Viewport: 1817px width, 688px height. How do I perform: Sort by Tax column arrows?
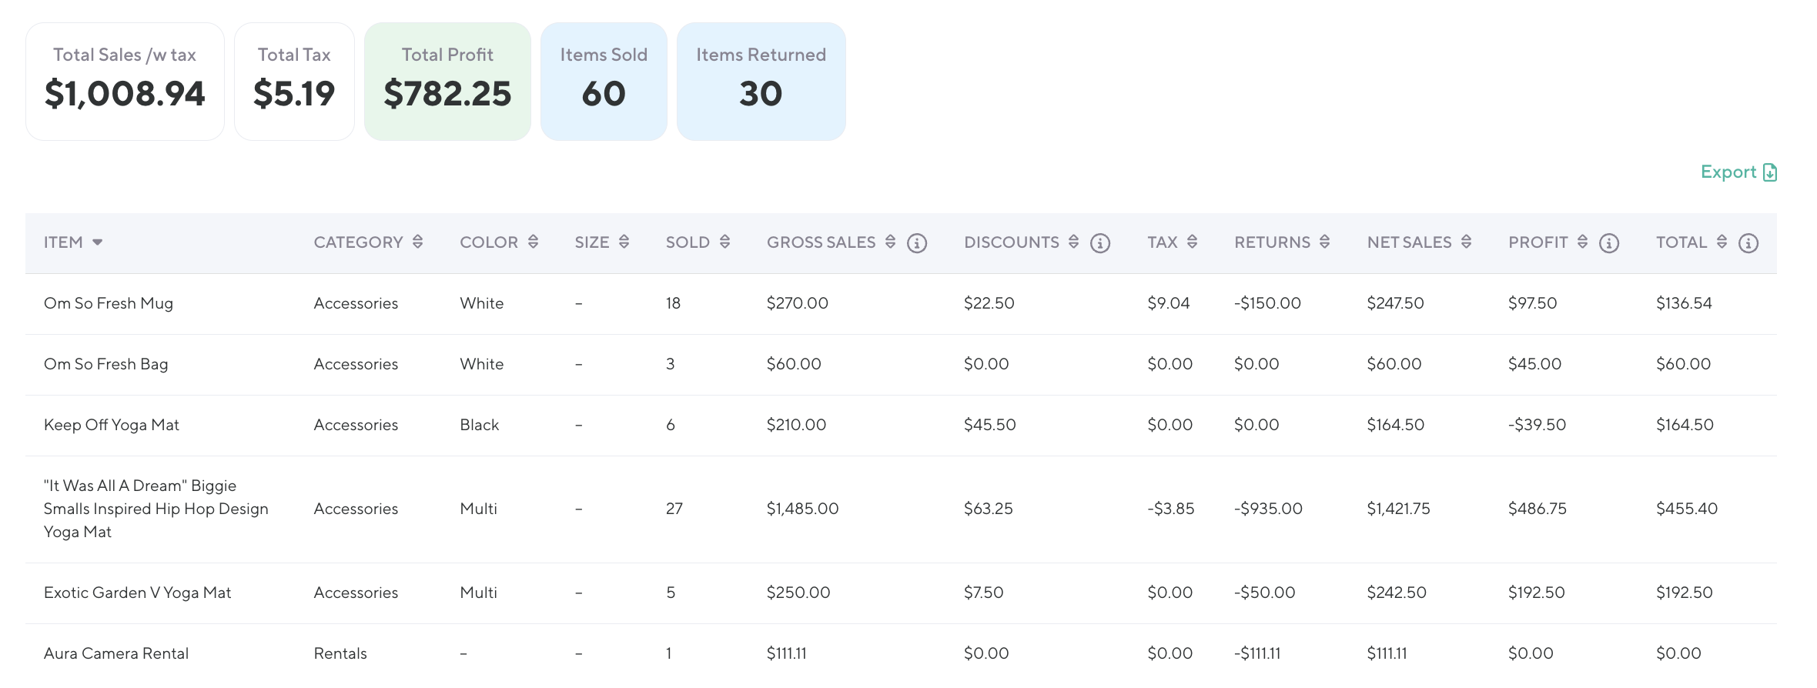(1192, 242)
